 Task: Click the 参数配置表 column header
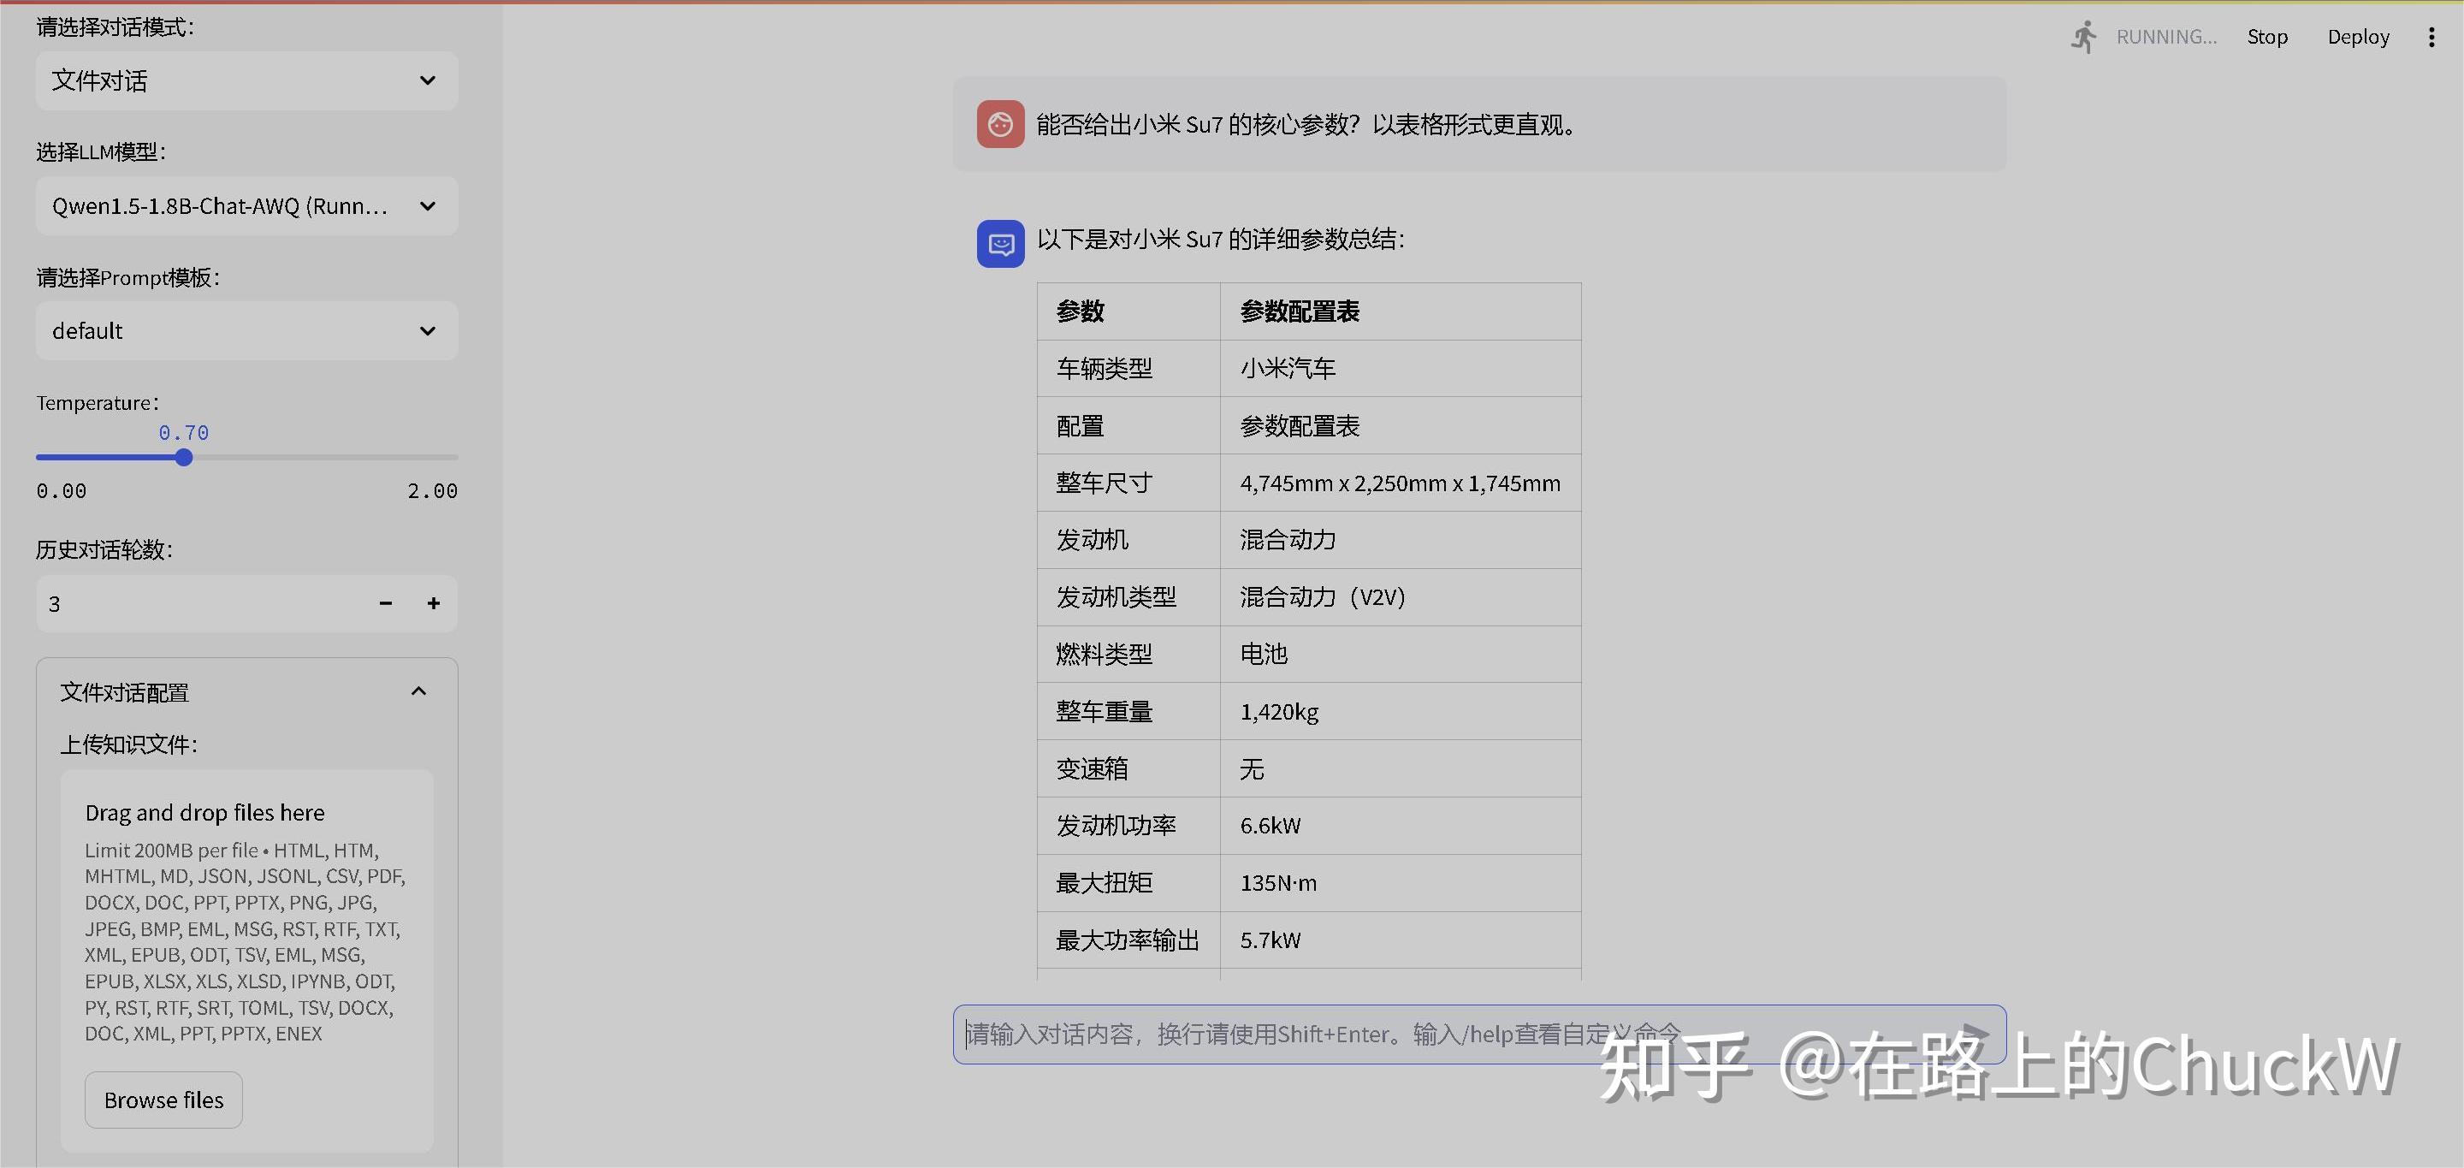(1299, 311)
